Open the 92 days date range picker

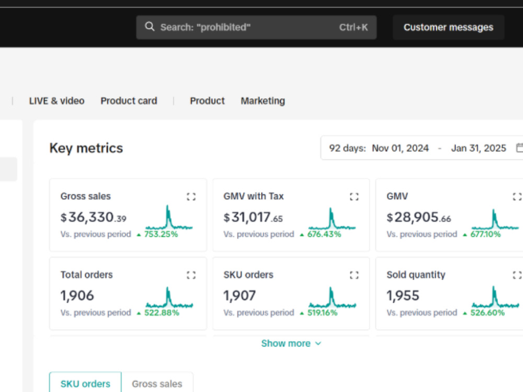click(422, 148)
